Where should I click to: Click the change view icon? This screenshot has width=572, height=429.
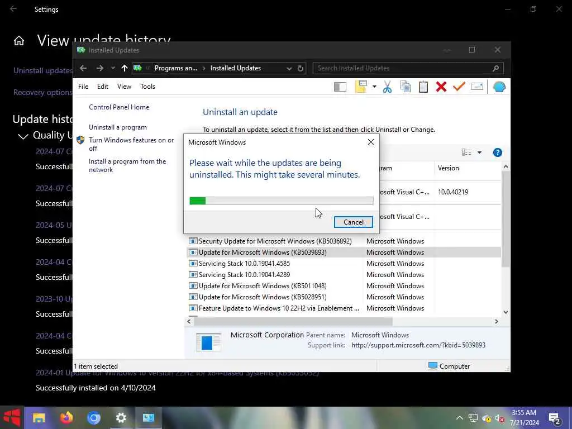point(466,152)
